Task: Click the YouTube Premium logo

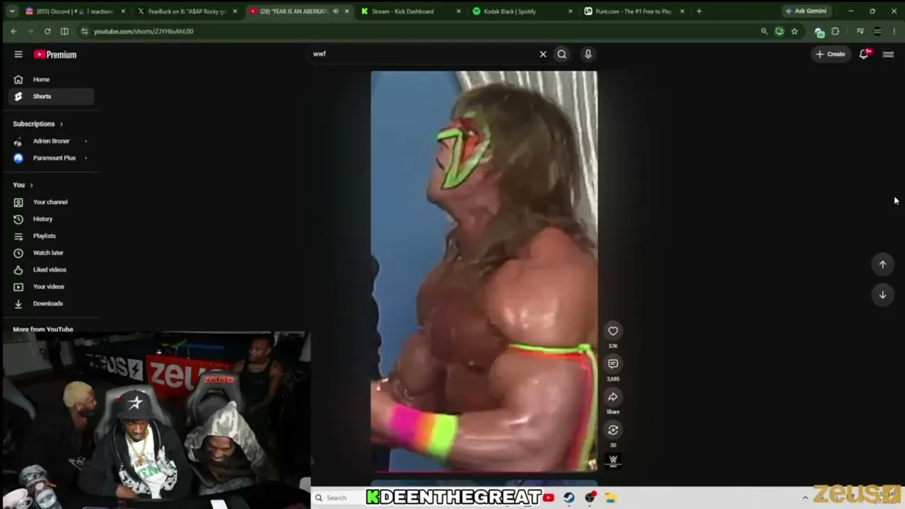Action: click(55, 54)
